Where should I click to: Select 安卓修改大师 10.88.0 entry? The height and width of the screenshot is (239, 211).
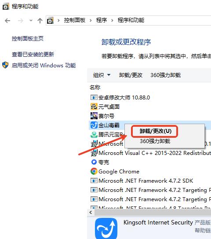click(x=124, y=97)
